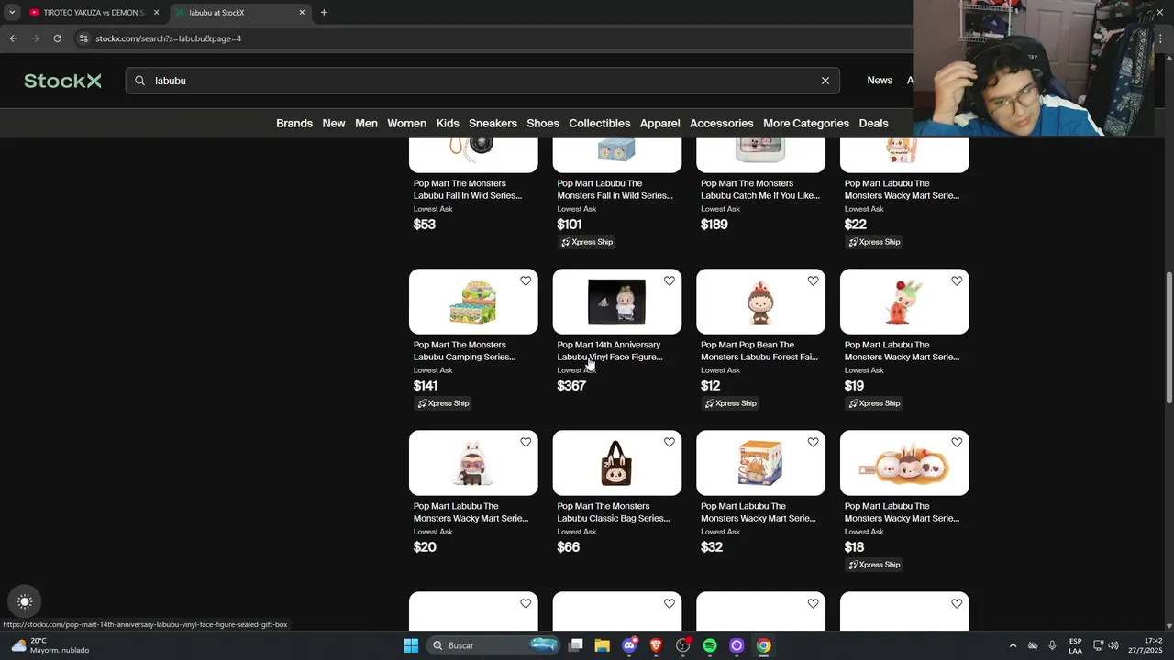Show hidden system tray icons
This screenshot has width=1174, height=660.
[1013, 645]
